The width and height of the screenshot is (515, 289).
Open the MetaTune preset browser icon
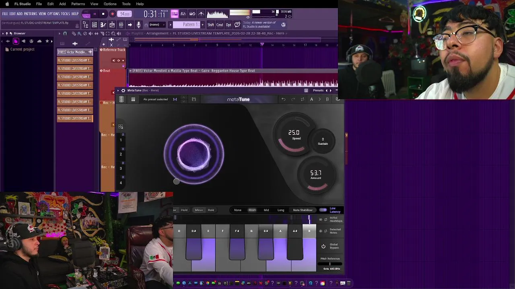pyautogui.click(x=133, y=100)
